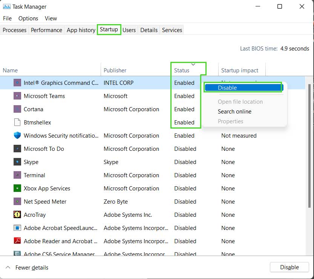Click the Xbox App Services icon

click(x=17, y=188)
